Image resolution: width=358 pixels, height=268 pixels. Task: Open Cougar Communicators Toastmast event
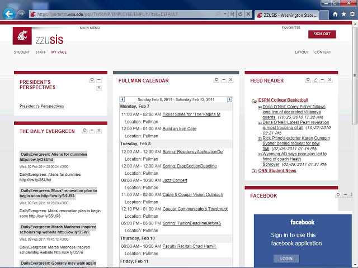(195, 209)
